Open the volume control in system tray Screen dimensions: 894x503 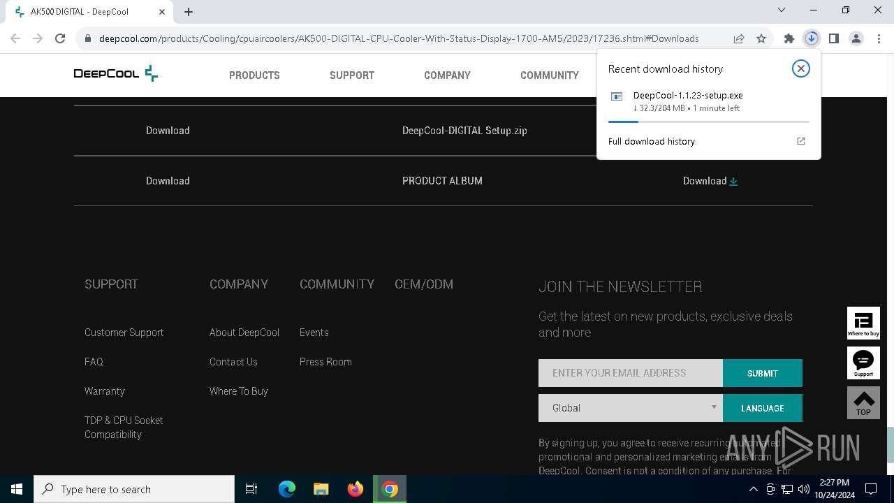tap(803, 489)
